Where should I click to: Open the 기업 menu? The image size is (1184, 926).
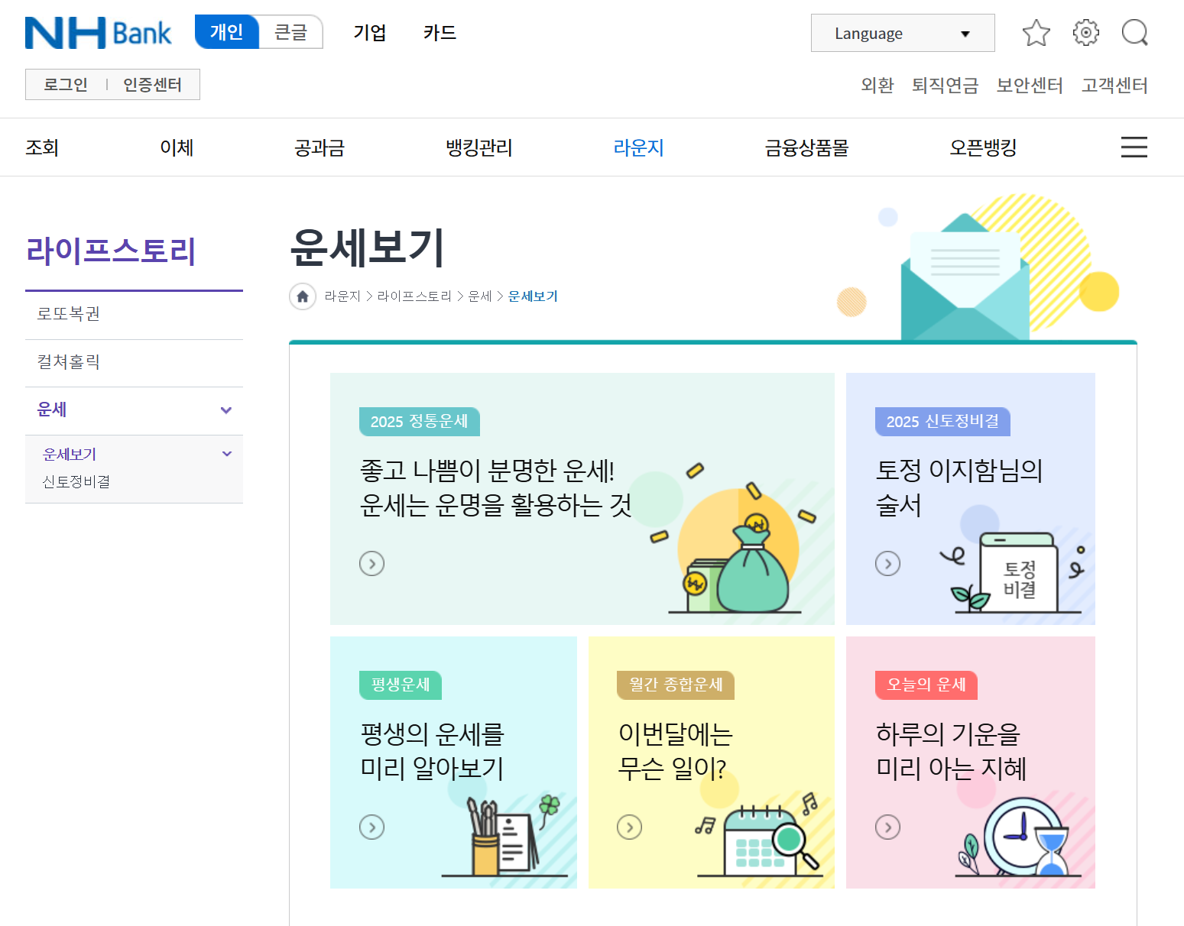pyautogui.click(x=370, y=33)
